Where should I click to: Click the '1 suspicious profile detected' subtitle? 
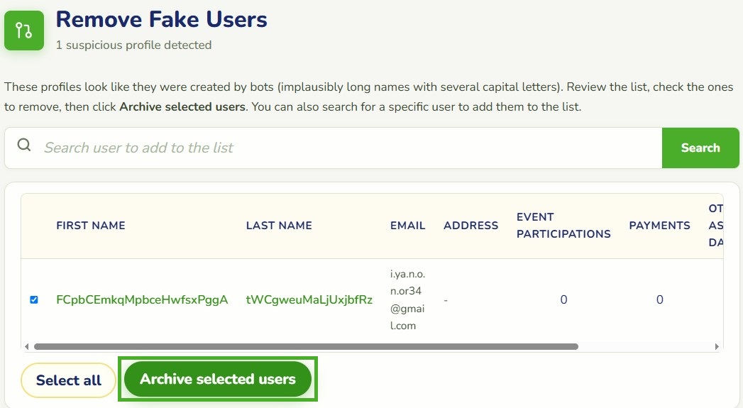click(x=133, y=45)
